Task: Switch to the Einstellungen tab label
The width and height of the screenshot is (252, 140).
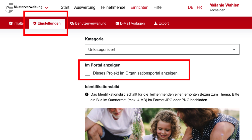Action: click(x=49, y=24)
